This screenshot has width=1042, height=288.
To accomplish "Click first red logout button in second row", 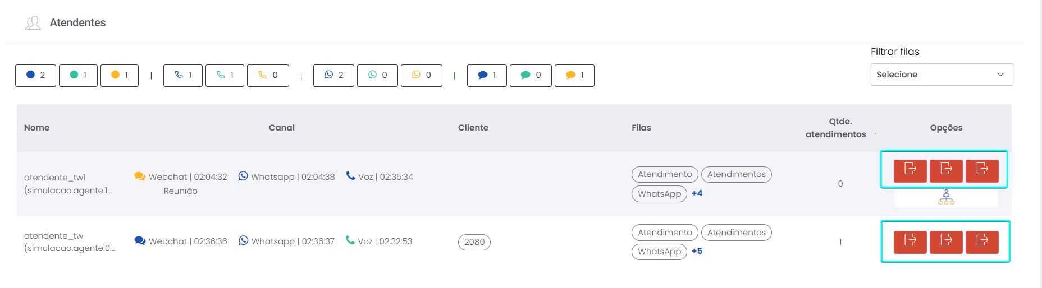I will tap(910, 241).
